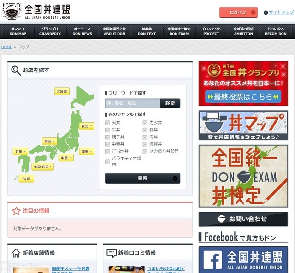Viewport: 295px width, 273px height.
Task: Click the HOME breadcrumb link
Action: click(x=6, y=47)
